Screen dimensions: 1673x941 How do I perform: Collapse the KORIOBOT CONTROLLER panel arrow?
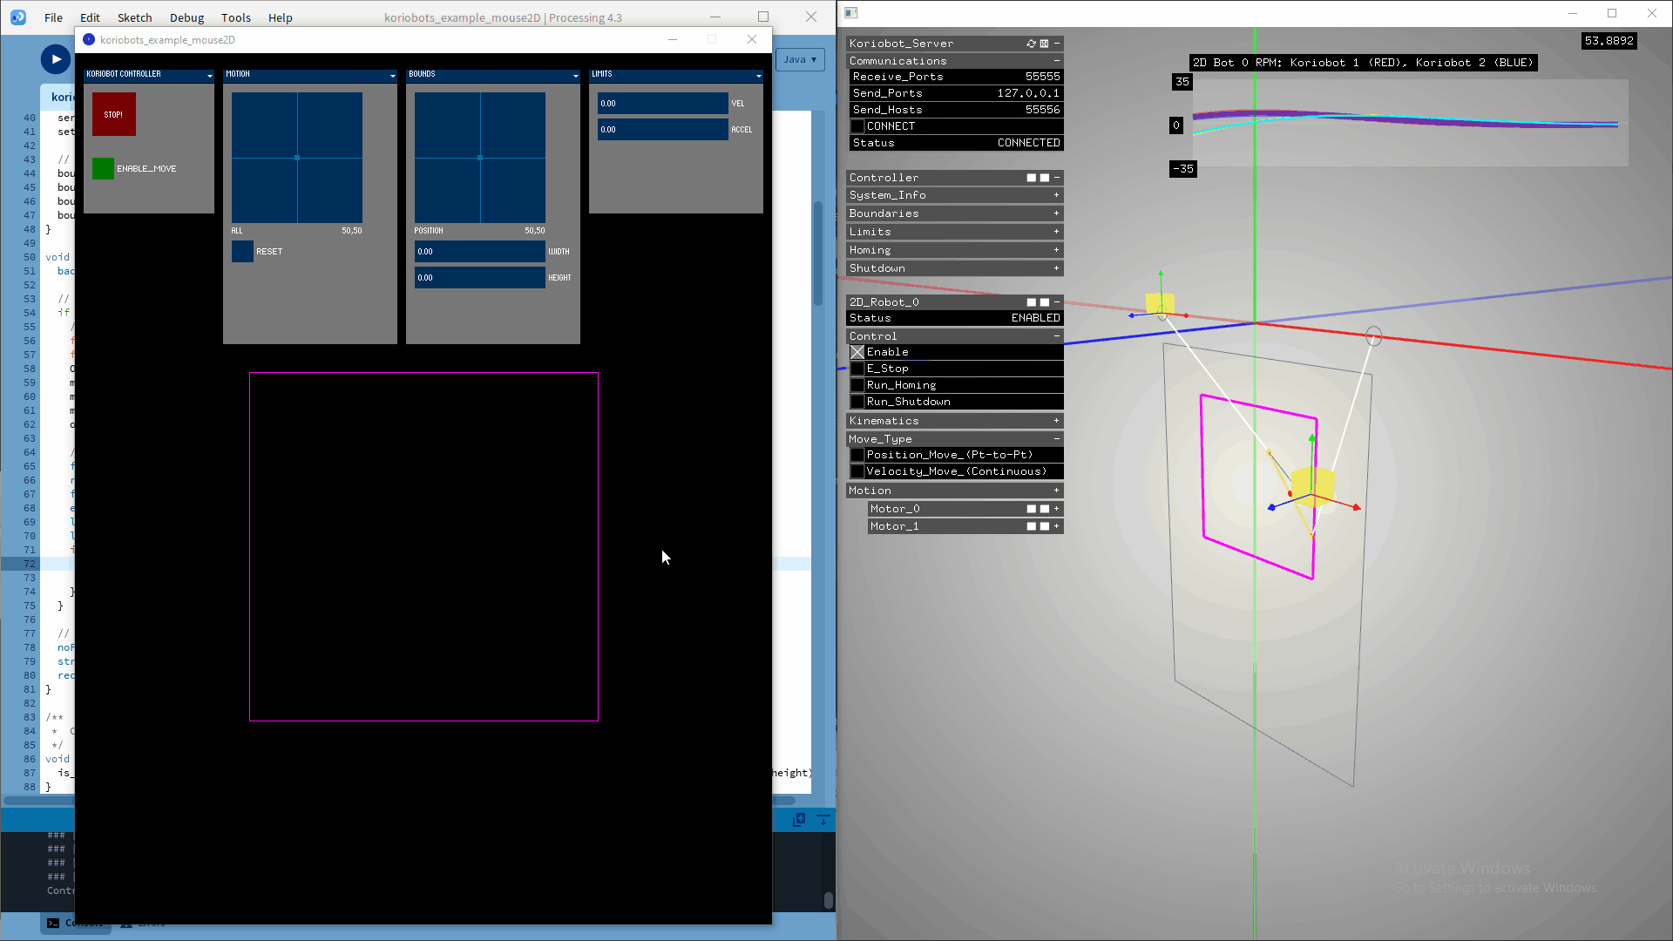click(209, 76)
